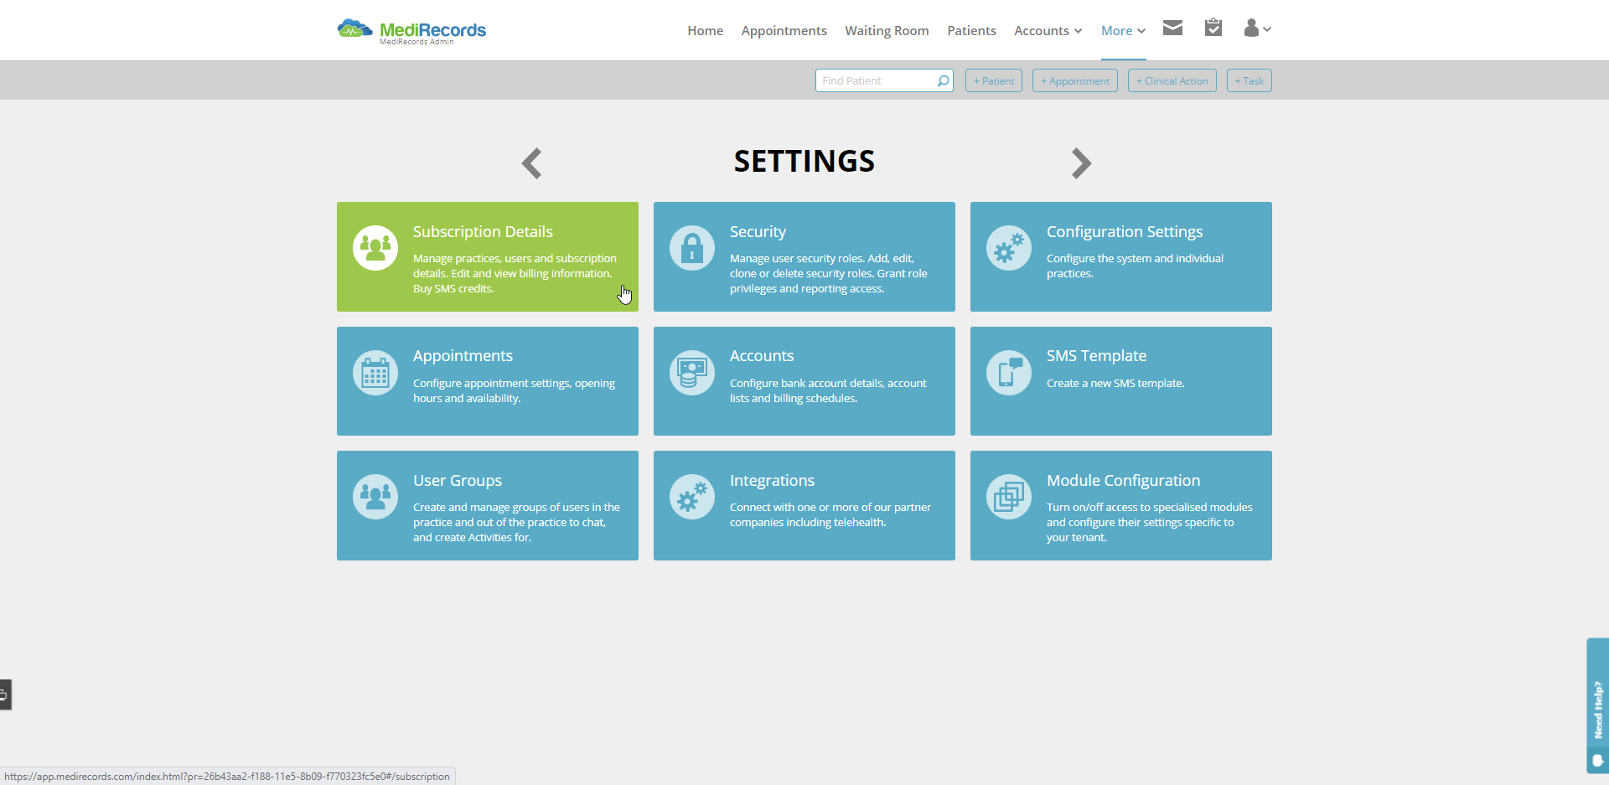Click the Appointments calendar icon
Screen dimensions: 1609x785
(x=375, y=373)
